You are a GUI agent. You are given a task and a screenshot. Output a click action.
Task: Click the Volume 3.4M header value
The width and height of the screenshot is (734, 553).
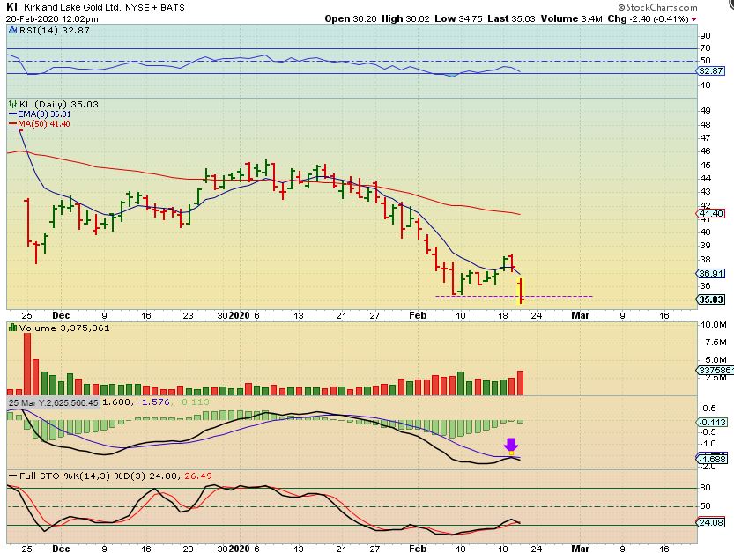[572, 19]
